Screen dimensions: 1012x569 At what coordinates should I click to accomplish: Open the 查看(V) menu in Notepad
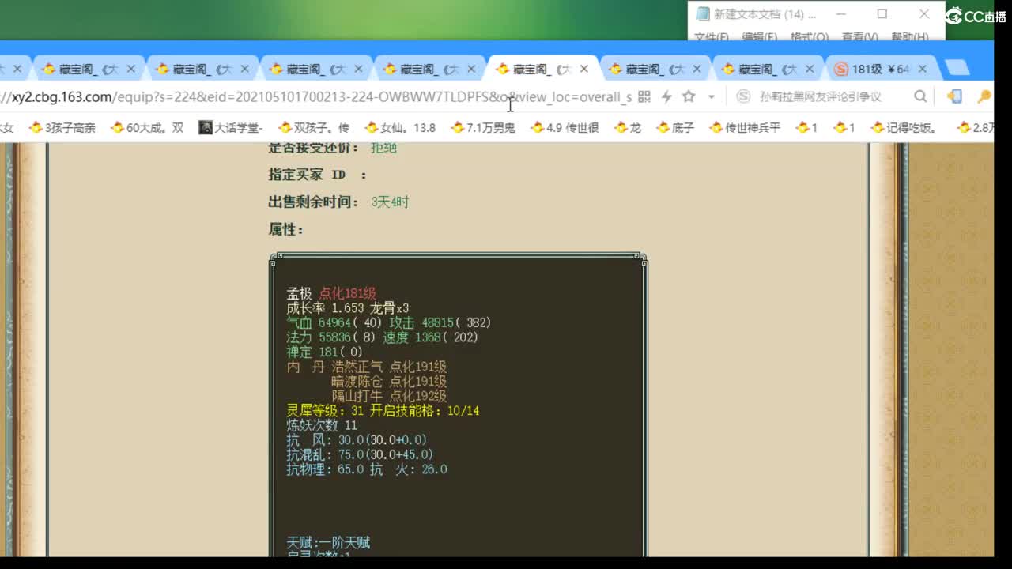859,36
